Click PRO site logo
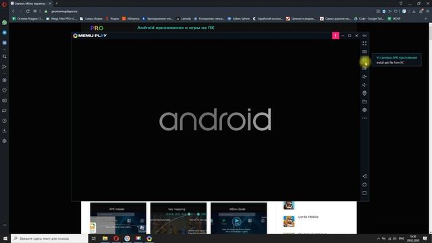Image resolution: width=432 pixels, height=243 pixels. pos(97,28)
